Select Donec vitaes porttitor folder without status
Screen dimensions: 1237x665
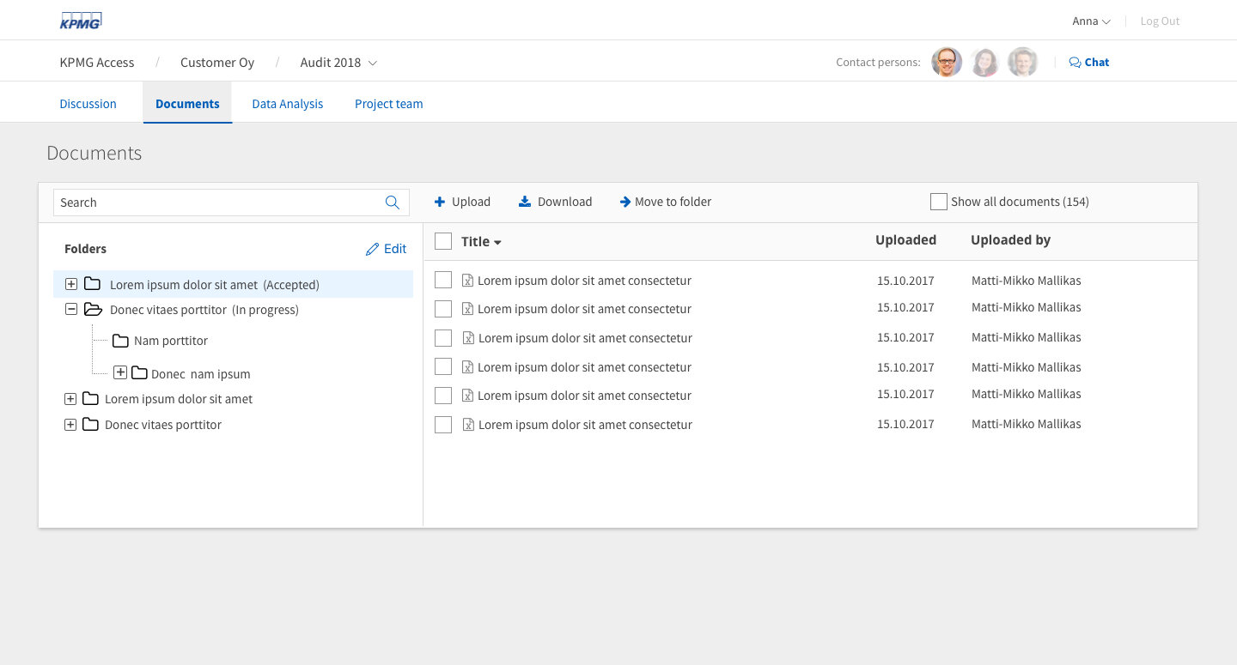click(163, 425)
